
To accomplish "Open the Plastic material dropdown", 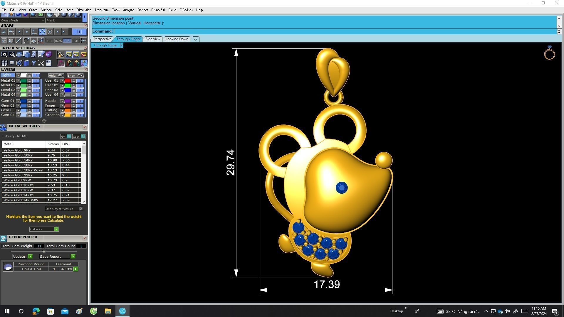I will click(x=63, y=21).
